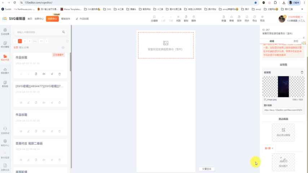The width and height of the screenshot is (308, 173).
Task: Move first 作品标题 work to folder
Action: point(44,74)
